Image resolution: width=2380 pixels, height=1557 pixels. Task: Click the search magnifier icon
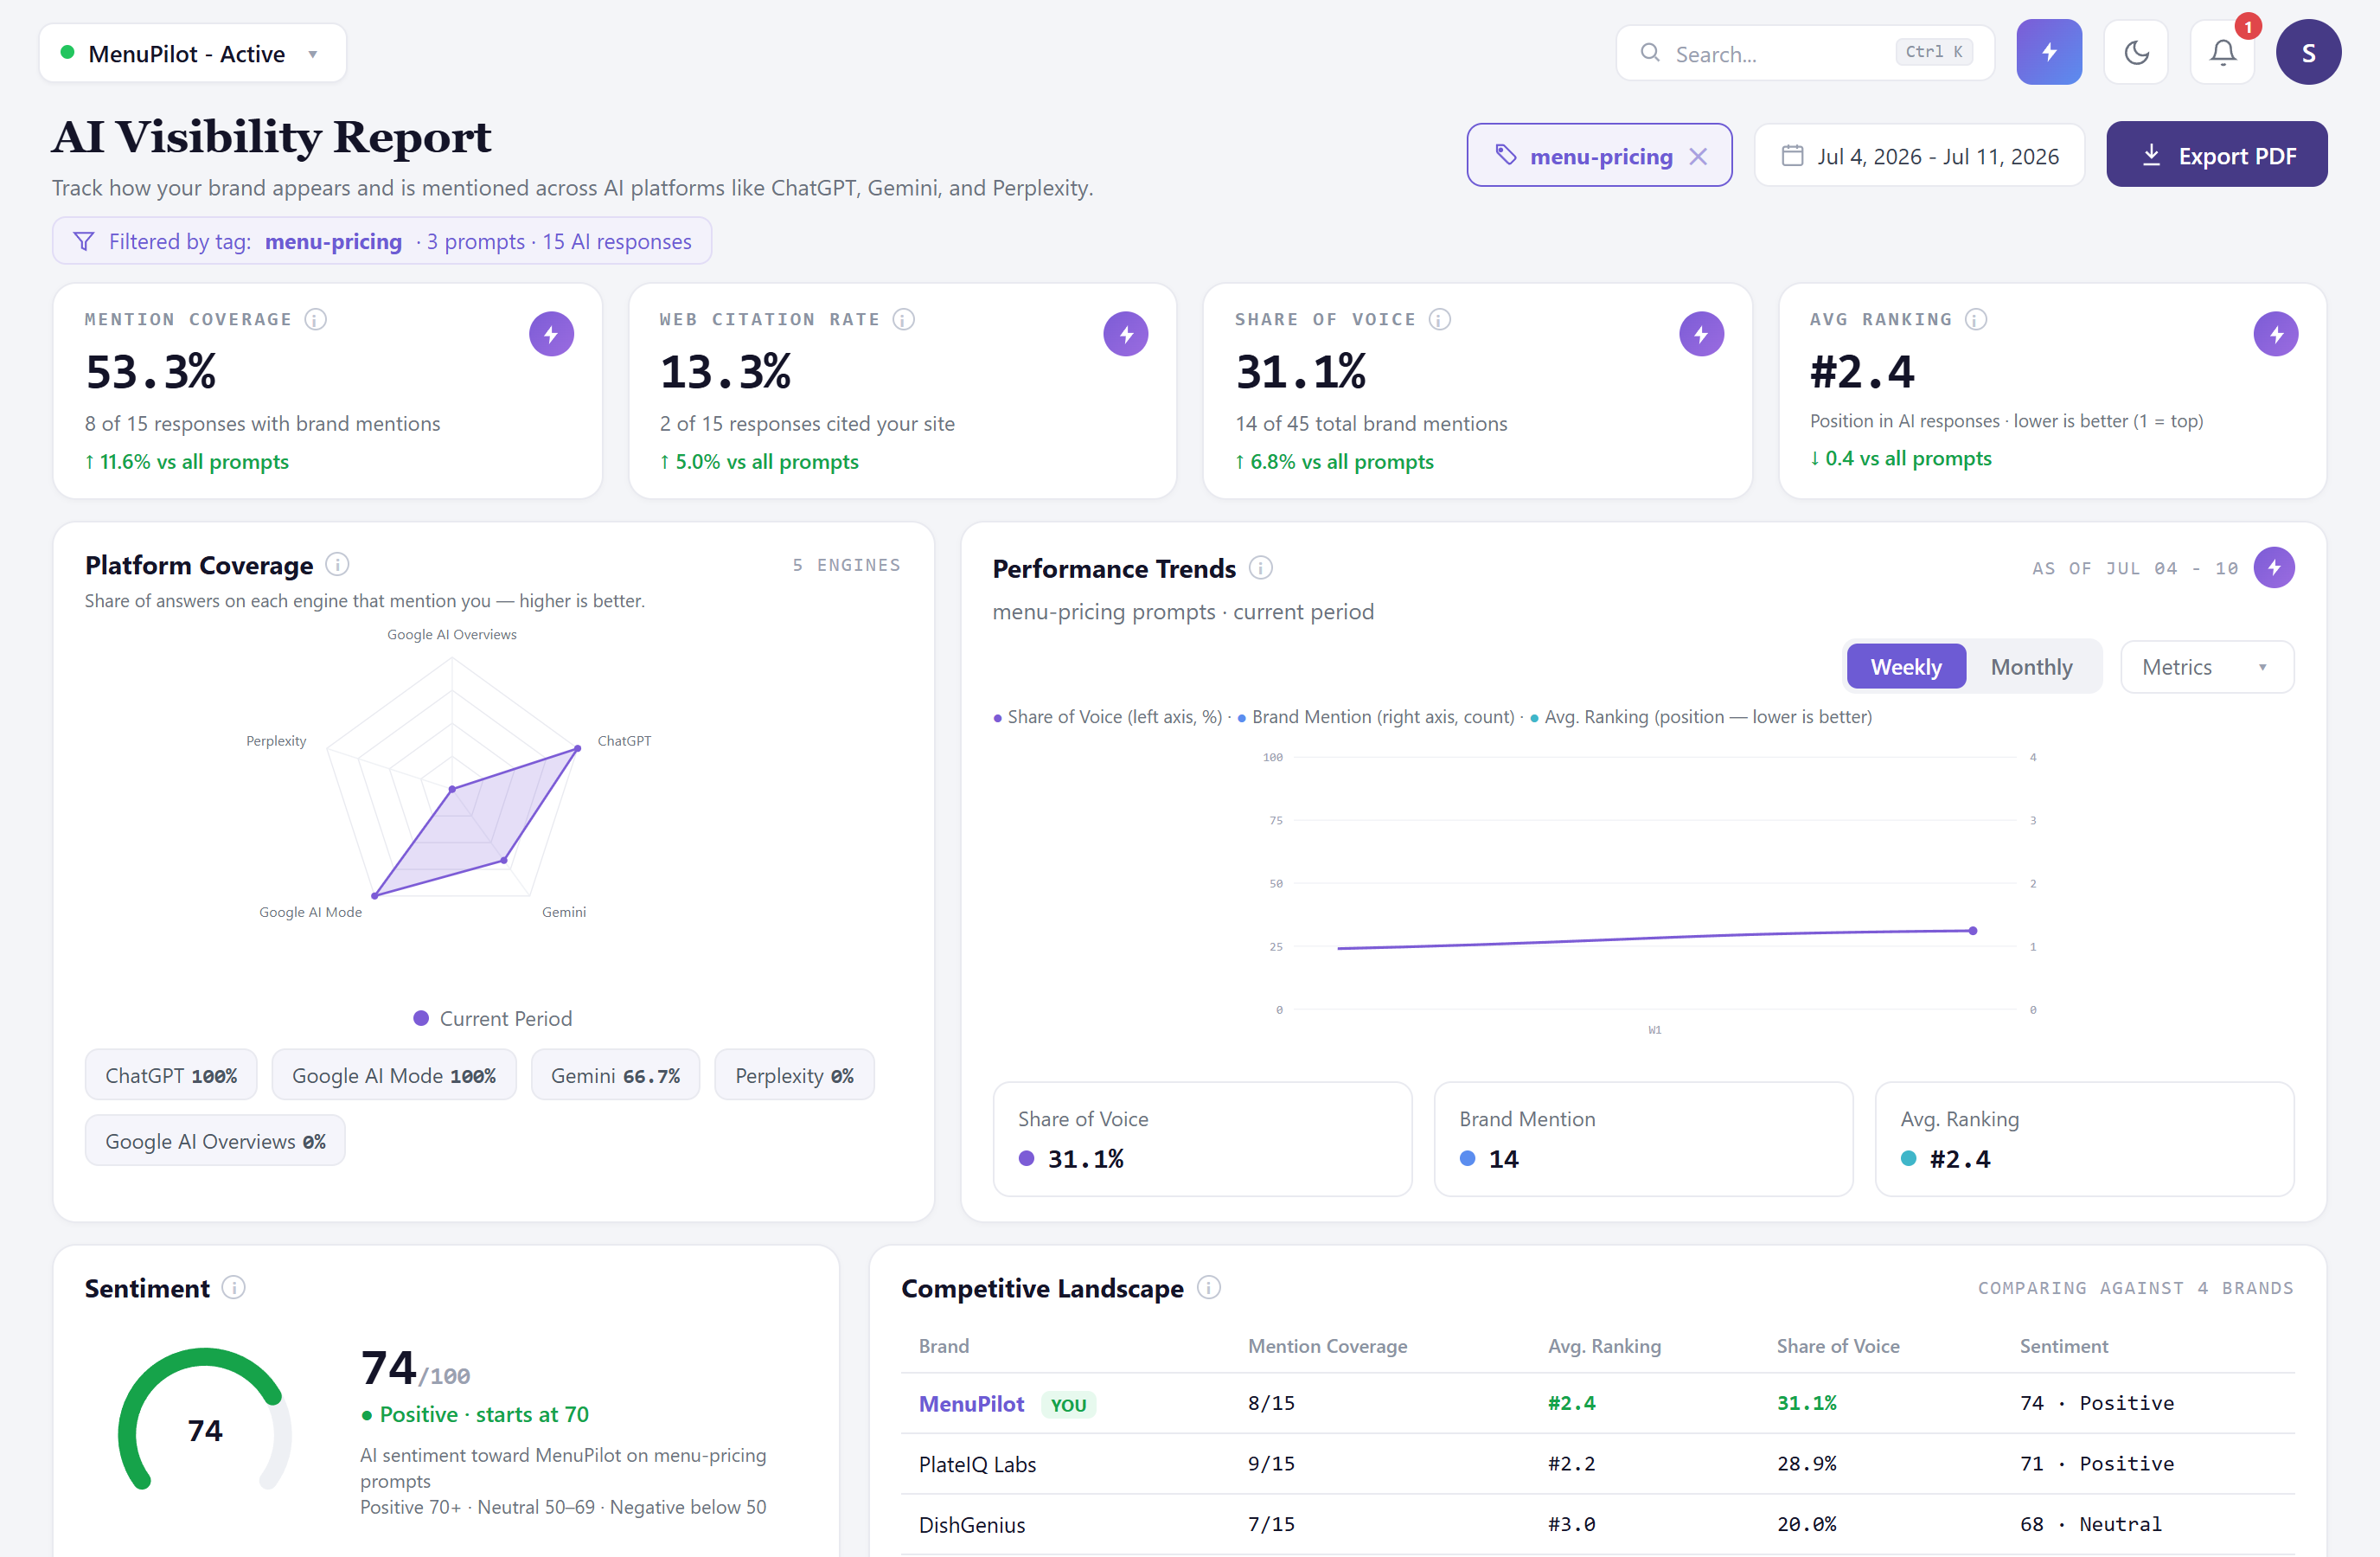(x=1650, y=53)
